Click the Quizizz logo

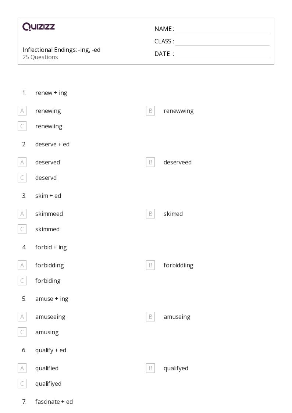pos(39,27)
